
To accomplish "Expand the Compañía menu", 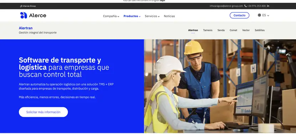I will [111, 16].
